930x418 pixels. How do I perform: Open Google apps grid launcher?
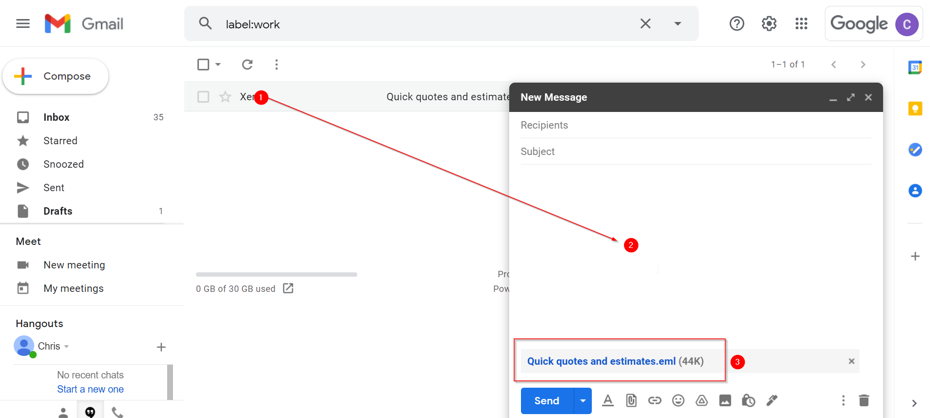801,23
